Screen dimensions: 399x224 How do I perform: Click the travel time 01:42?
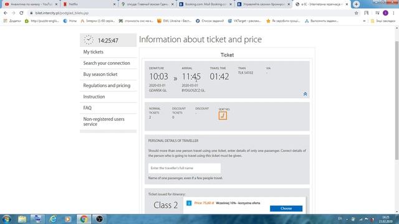coord(219,77)
